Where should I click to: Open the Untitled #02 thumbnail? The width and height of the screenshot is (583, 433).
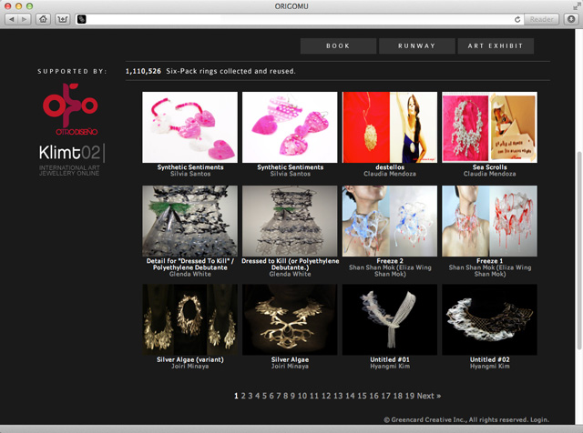[489, 319]
